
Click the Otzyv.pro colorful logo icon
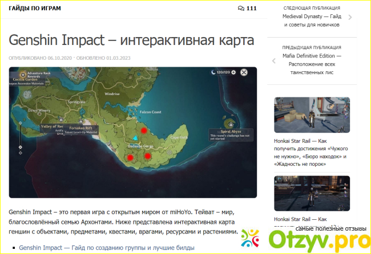point(251,239)
